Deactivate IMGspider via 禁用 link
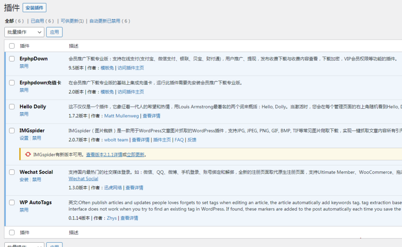The image size is (402, 247). coord(37,138)
